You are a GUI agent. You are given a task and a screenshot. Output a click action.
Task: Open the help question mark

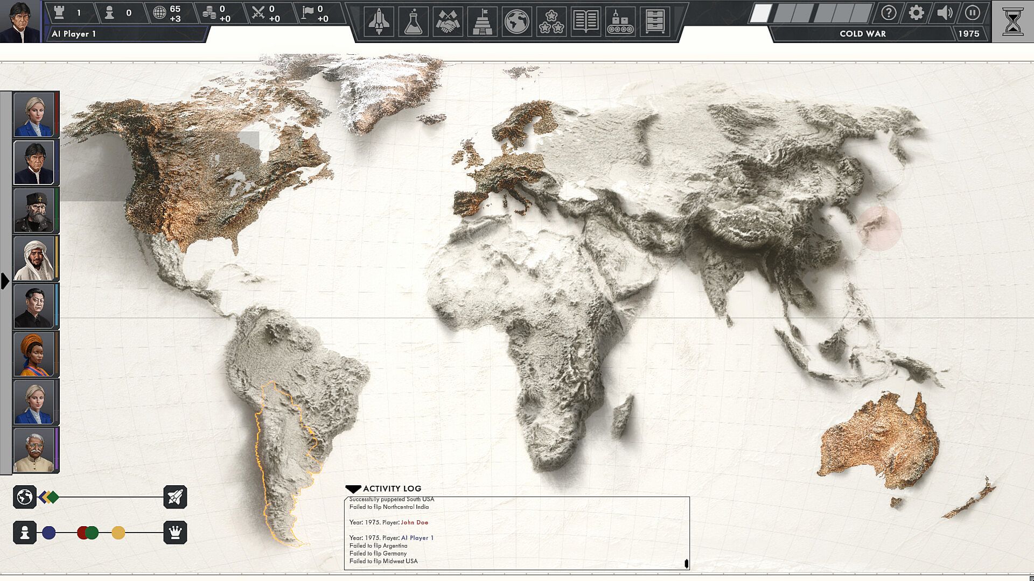point(888,12)
